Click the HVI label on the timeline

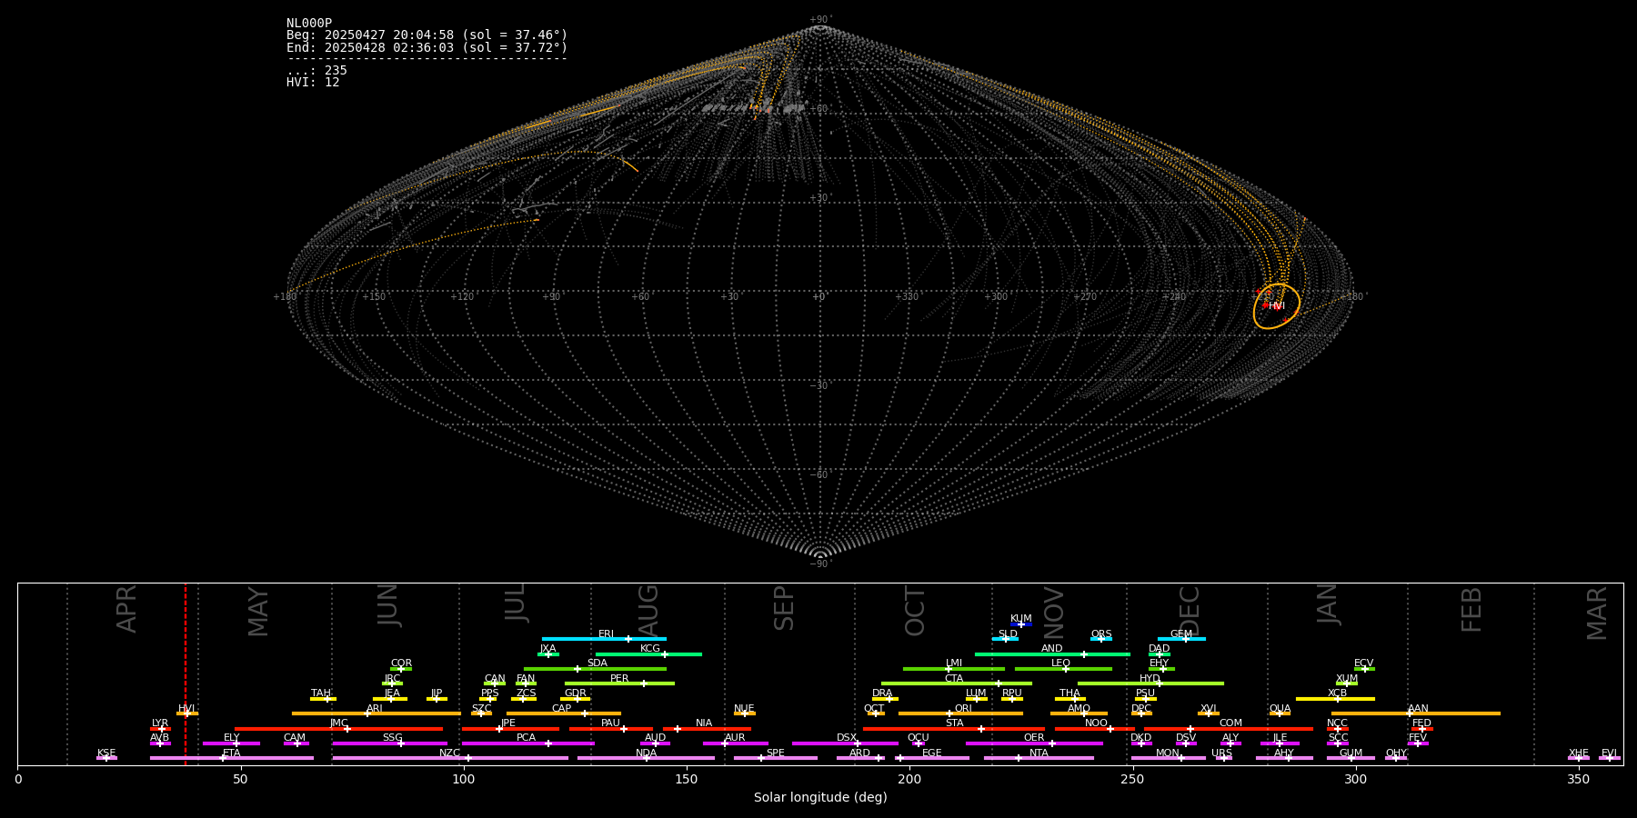[x=186, y=709]
